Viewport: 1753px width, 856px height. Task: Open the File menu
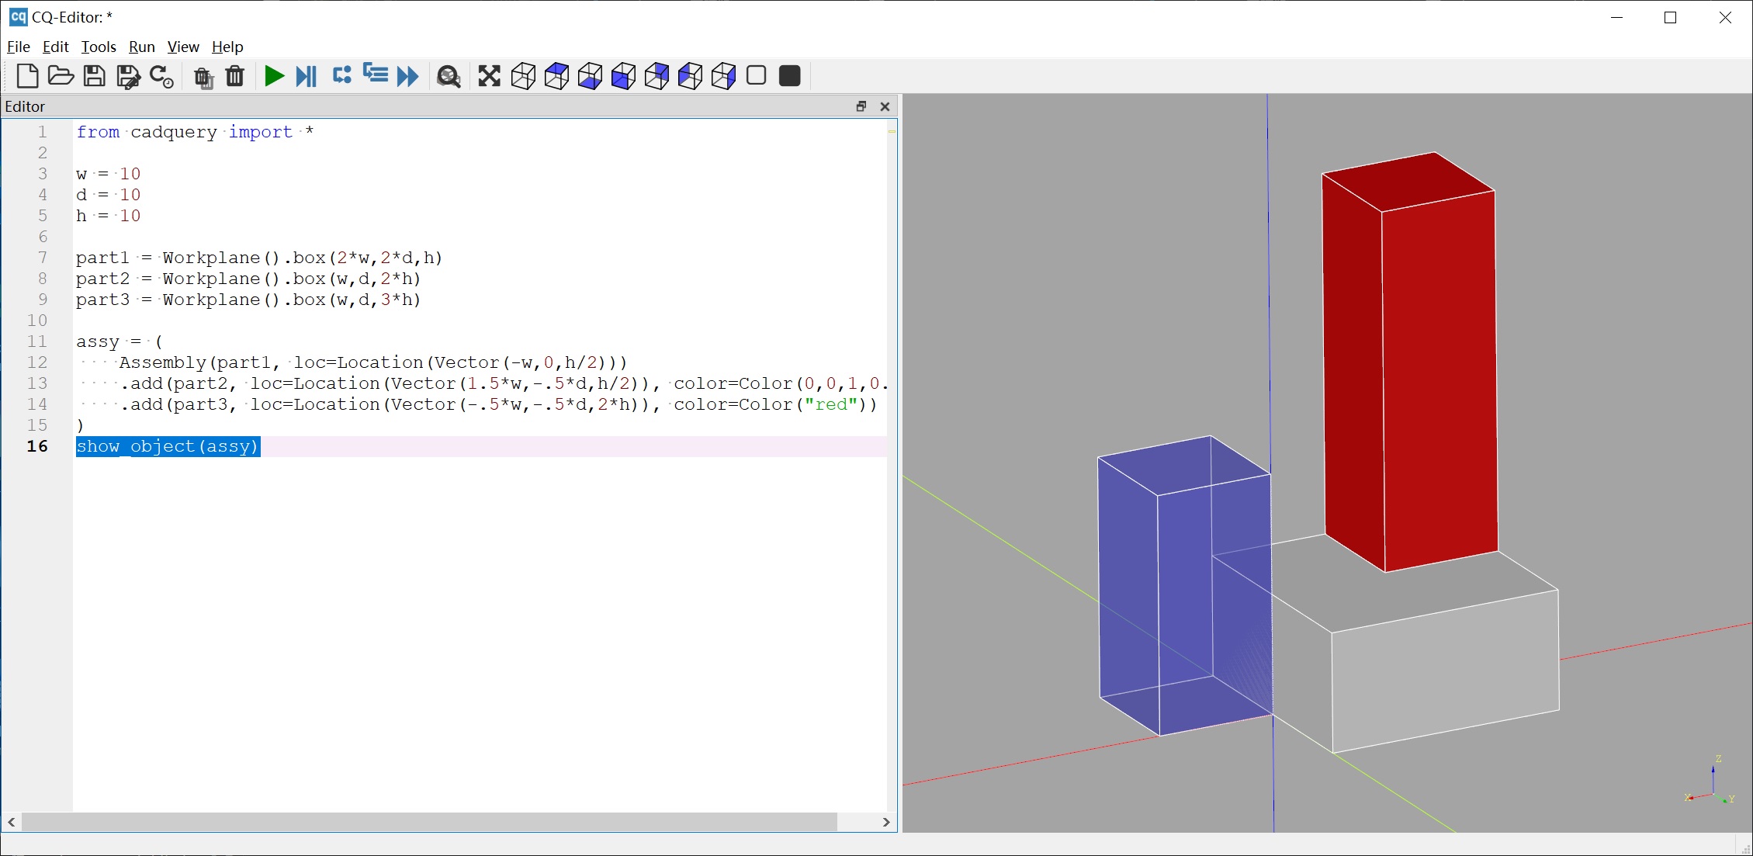point(18,47)
